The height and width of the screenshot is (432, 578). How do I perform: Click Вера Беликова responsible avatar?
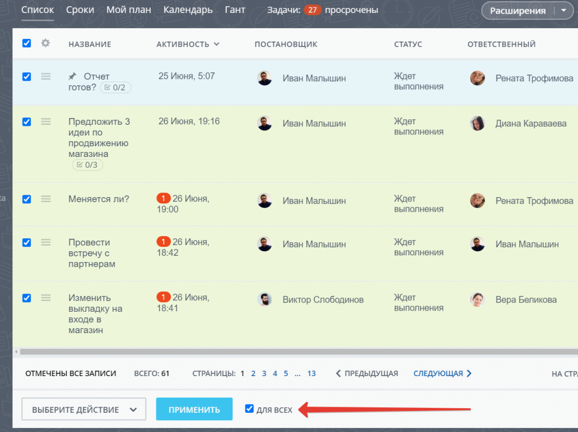(x=478, y=299)
